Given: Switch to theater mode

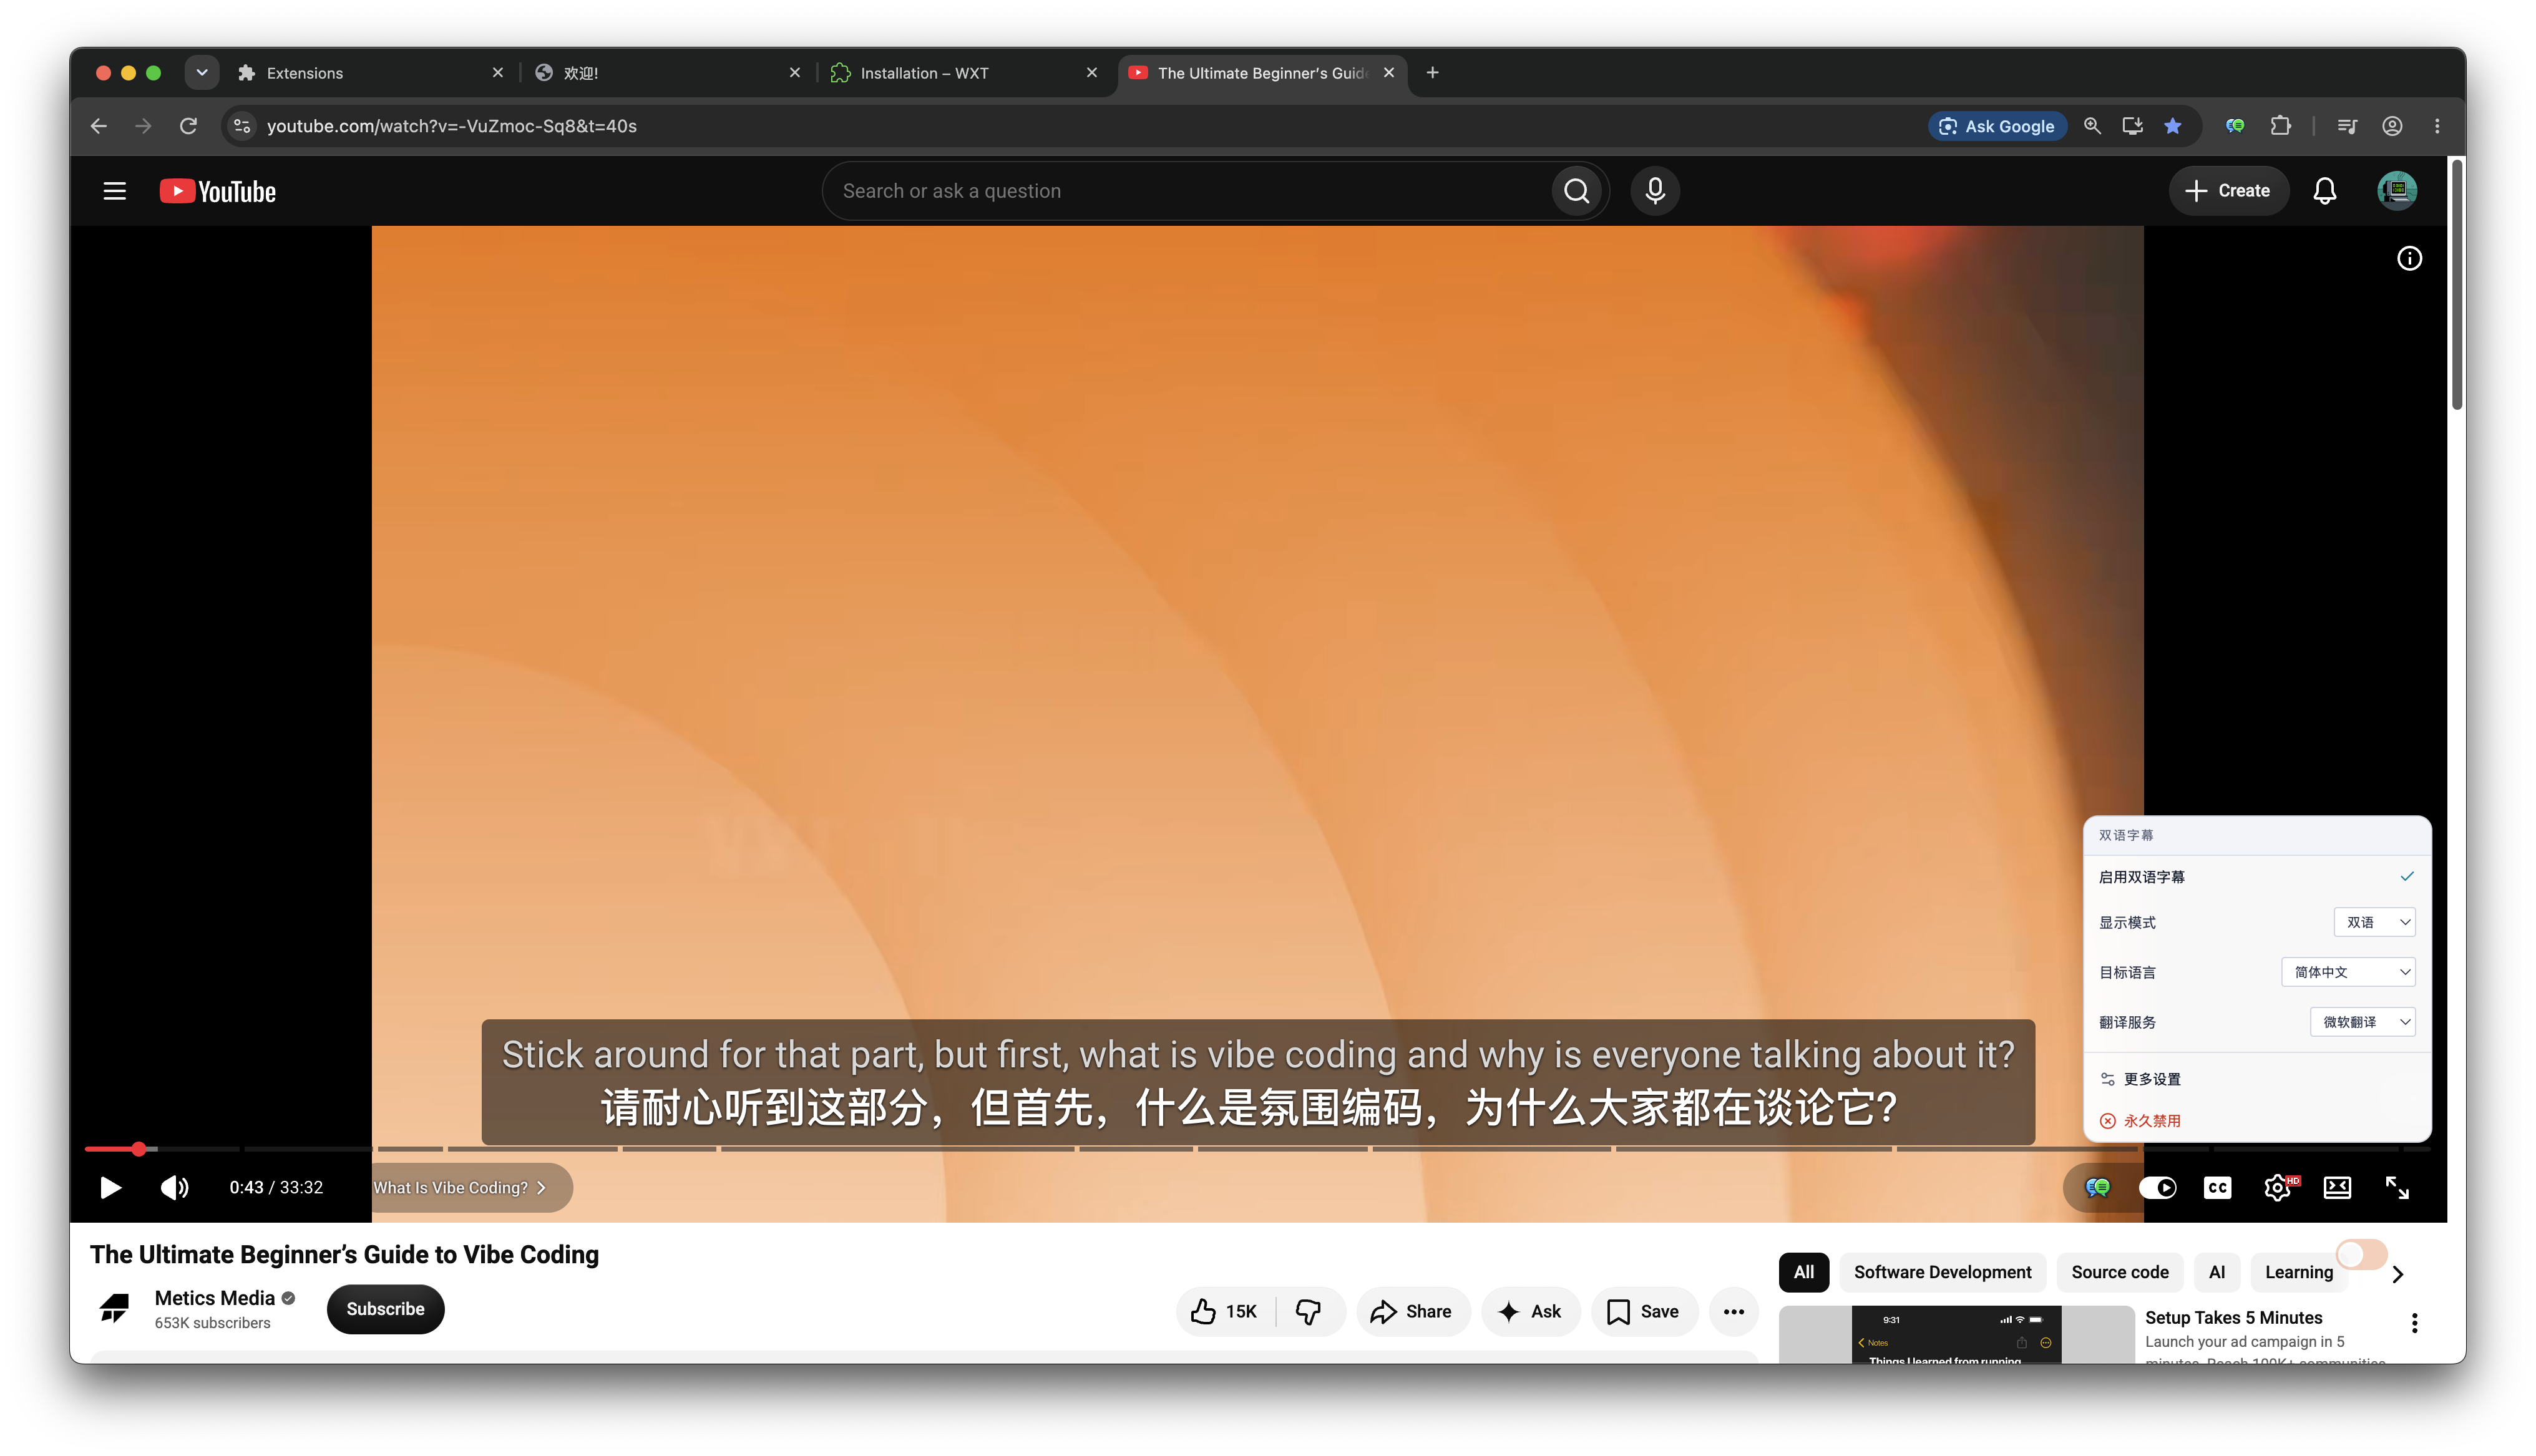Looking at the screenshot, I should 2337,1187.
